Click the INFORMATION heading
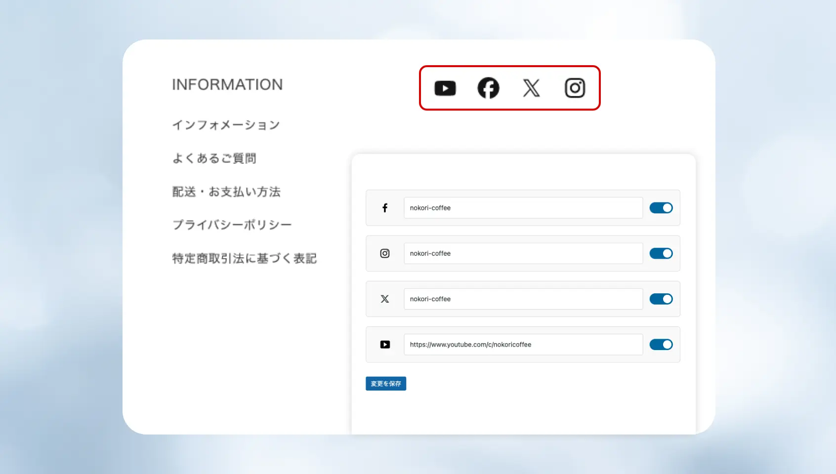Screen dimensions: 836x474 point(227,84)
